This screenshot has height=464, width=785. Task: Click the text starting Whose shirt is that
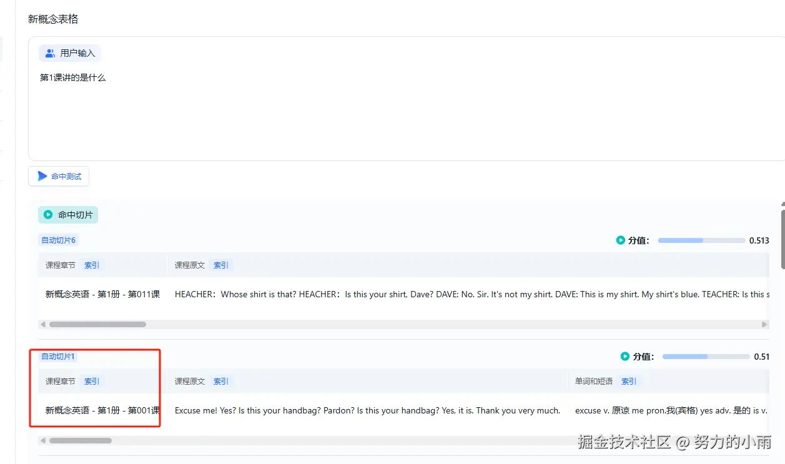click(471, 294)
